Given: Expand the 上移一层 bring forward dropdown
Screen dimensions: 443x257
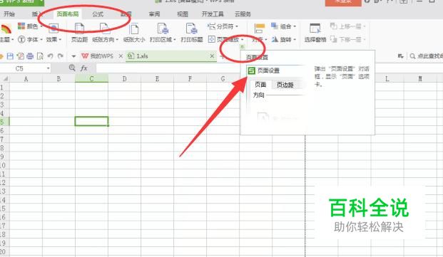Looking at the screenshot, I should 365,26.
